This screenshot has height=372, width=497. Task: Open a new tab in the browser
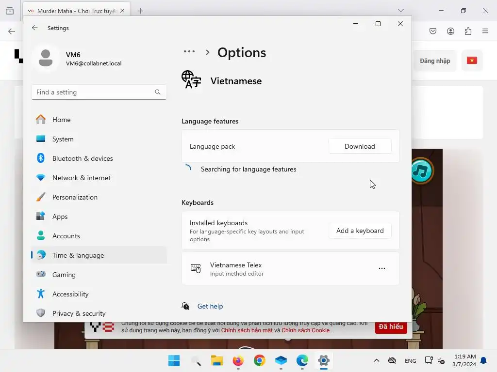140,11
